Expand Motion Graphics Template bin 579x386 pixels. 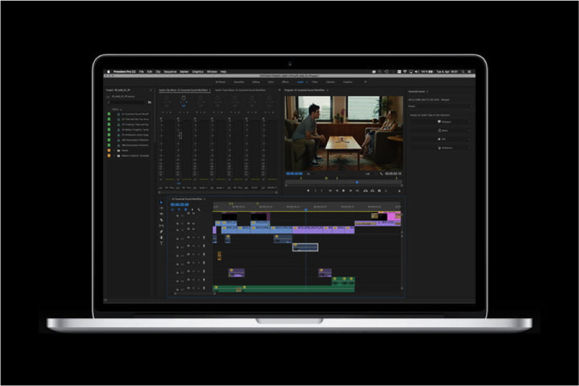[x=115, y=155]
